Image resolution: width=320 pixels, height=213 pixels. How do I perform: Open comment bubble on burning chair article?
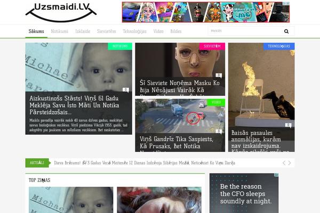[x=288, y=125]
